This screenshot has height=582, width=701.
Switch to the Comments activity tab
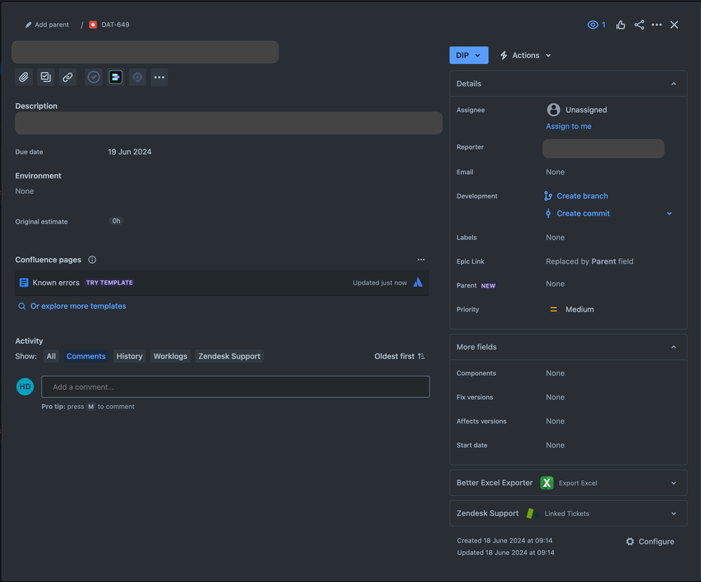tap(86, 356)
